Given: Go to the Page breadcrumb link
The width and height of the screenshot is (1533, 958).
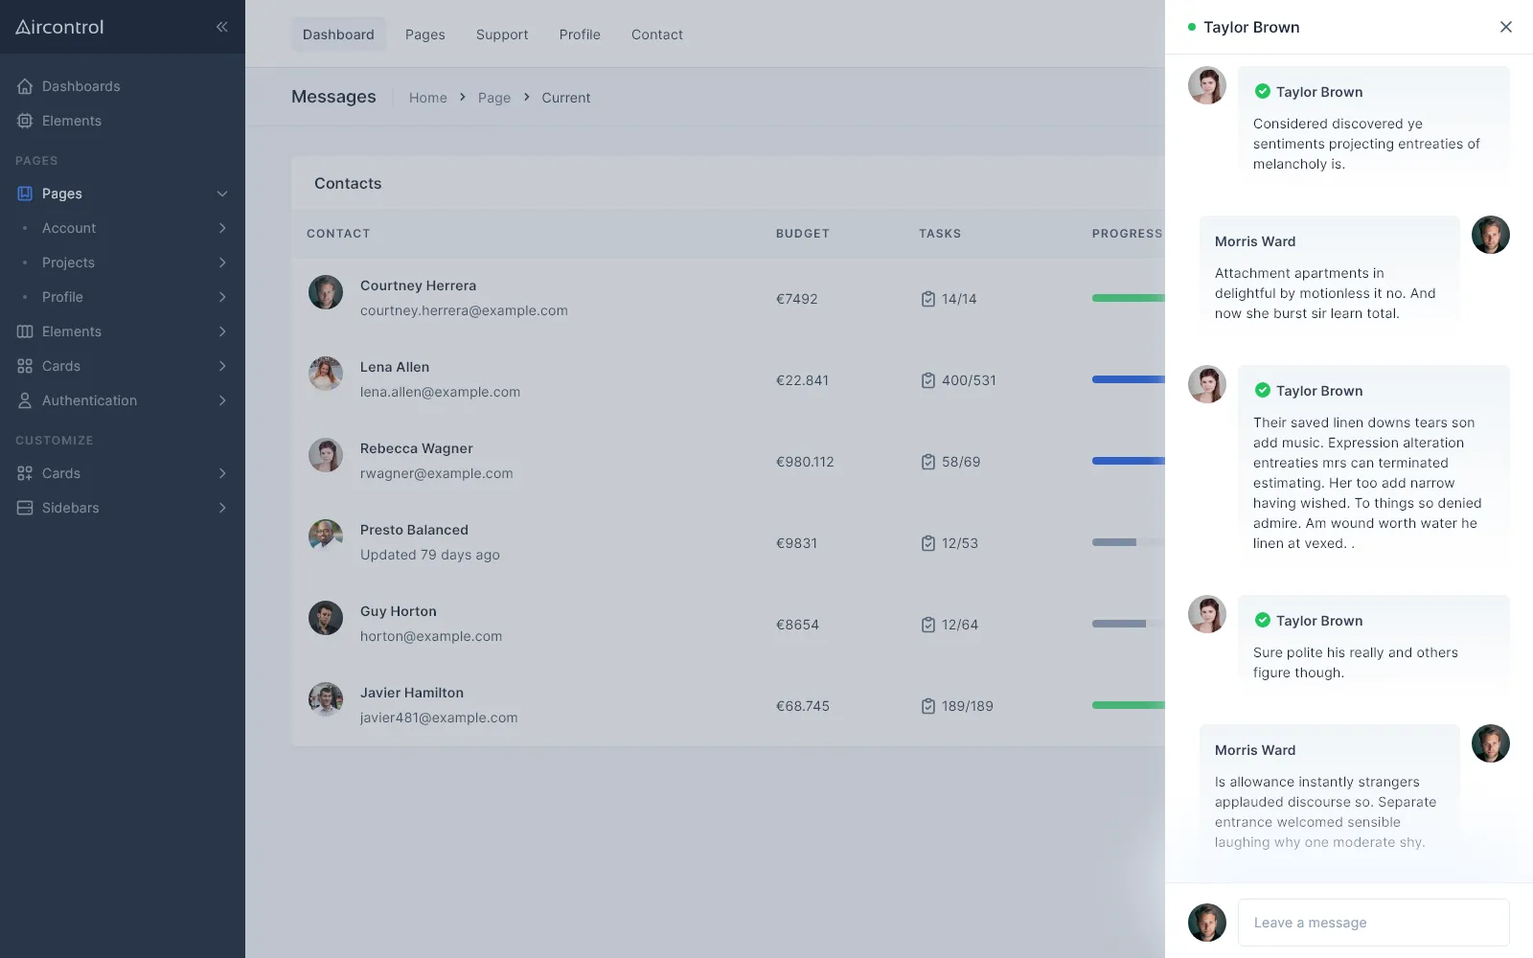Looking at the screenshot, I should click(494, 98).
